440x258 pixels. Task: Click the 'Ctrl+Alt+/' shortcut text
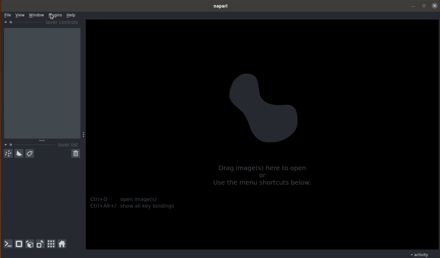[103, 206]
